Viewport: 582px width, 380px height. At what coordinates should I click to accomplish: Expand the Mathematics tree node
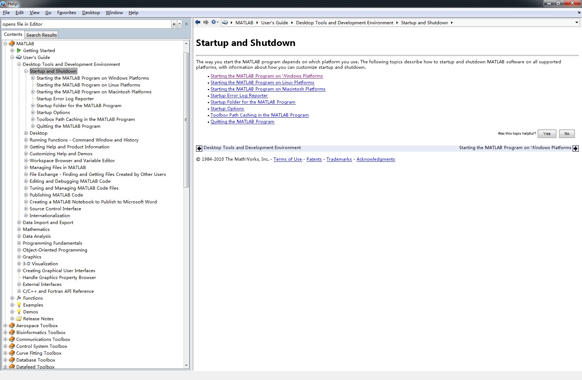coord(19,229)
